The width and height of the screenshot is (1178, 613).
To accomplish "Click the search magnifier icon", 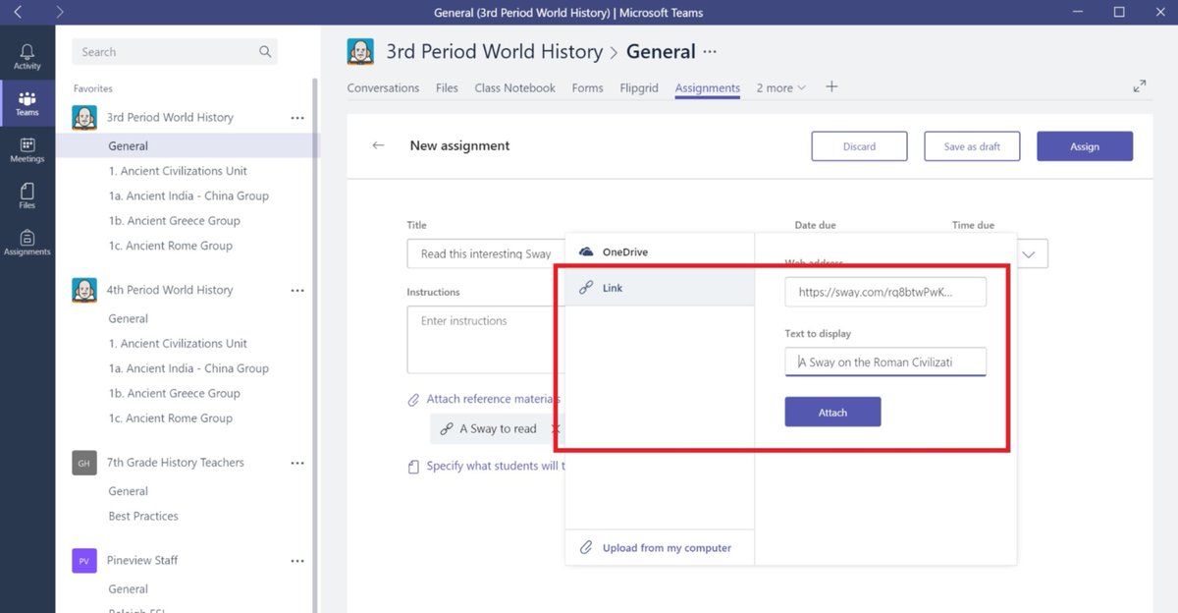I will click(x=265, y=52).
